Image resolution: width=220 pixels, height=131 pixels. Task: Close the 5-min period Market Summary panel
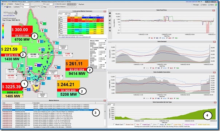pos(105,11)
